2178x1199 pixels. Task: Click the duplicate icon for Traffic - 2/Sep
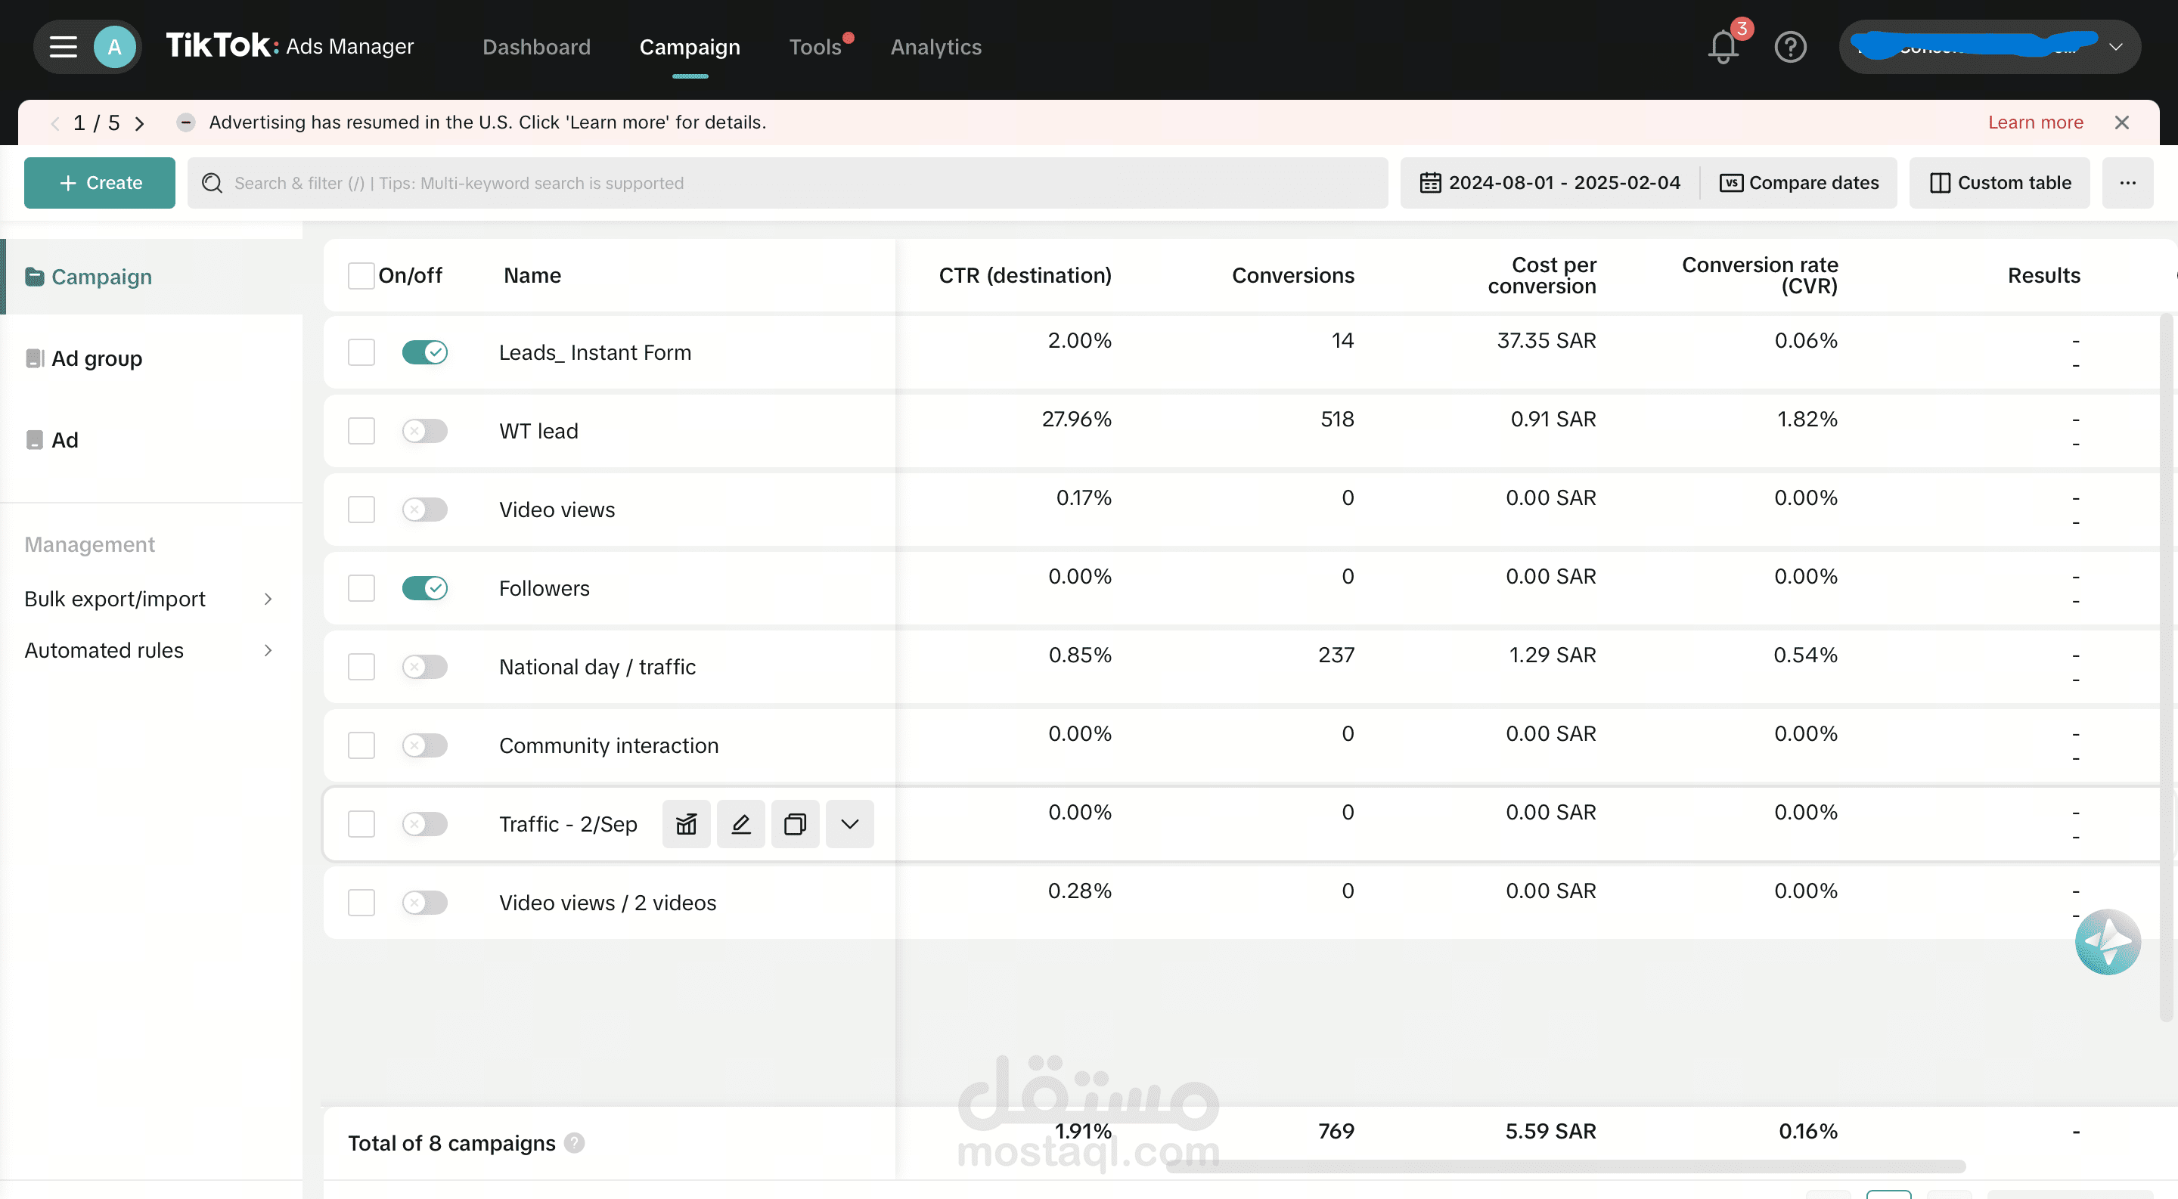(796, 824)
